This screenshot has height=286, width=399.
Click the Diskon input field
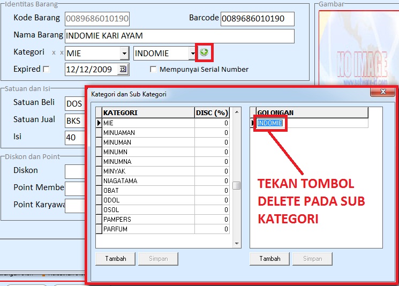[75, 171]
